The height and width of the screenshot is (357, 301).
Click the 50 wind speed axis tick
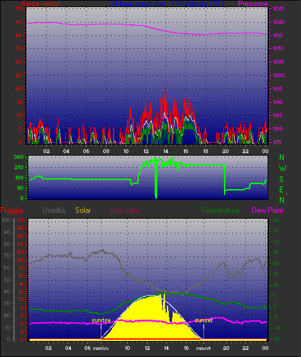pyautogui.click(x=19, y=8)
